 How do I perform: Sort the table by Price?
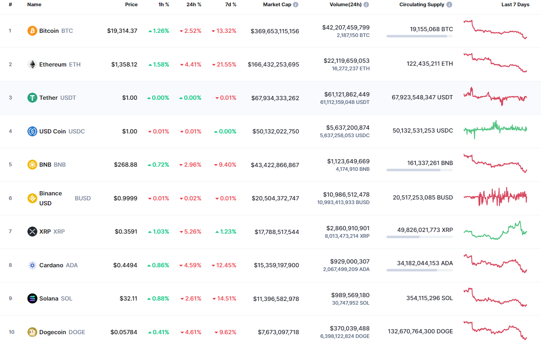click(x=131, y=5)
